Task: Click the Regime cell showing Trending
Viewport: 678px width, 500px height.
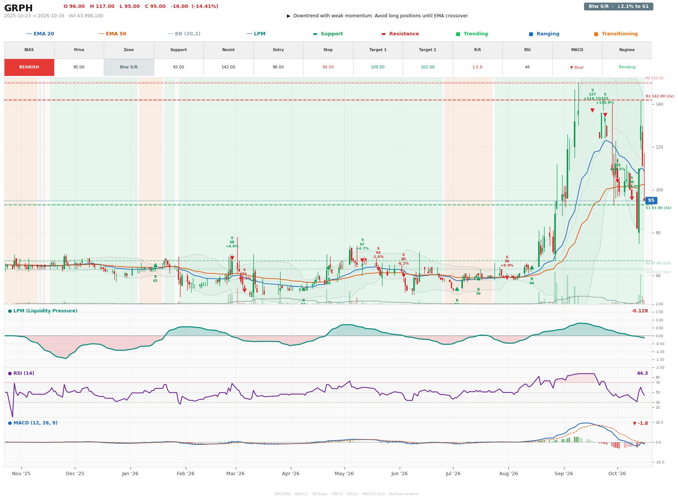Action: click(627, 67)
